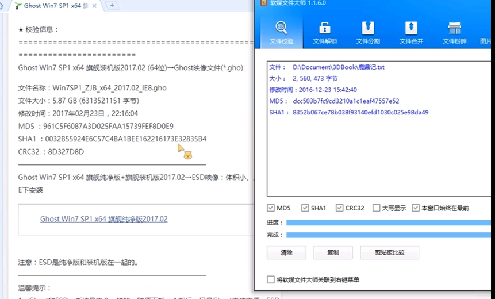Open the 文件解锁 (file unlock) tool
The height and width of the screenshot is (299, 495).
pos(325,33)
